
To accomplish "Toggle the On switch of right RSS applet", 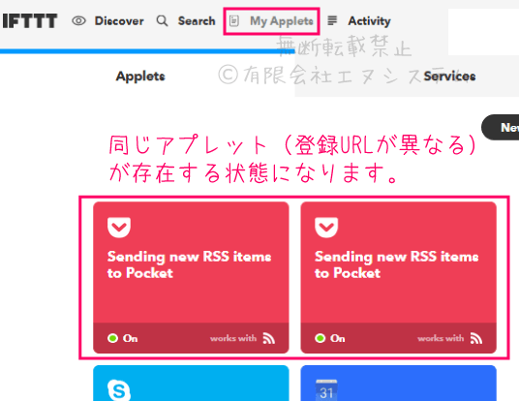I will point(329,338).
